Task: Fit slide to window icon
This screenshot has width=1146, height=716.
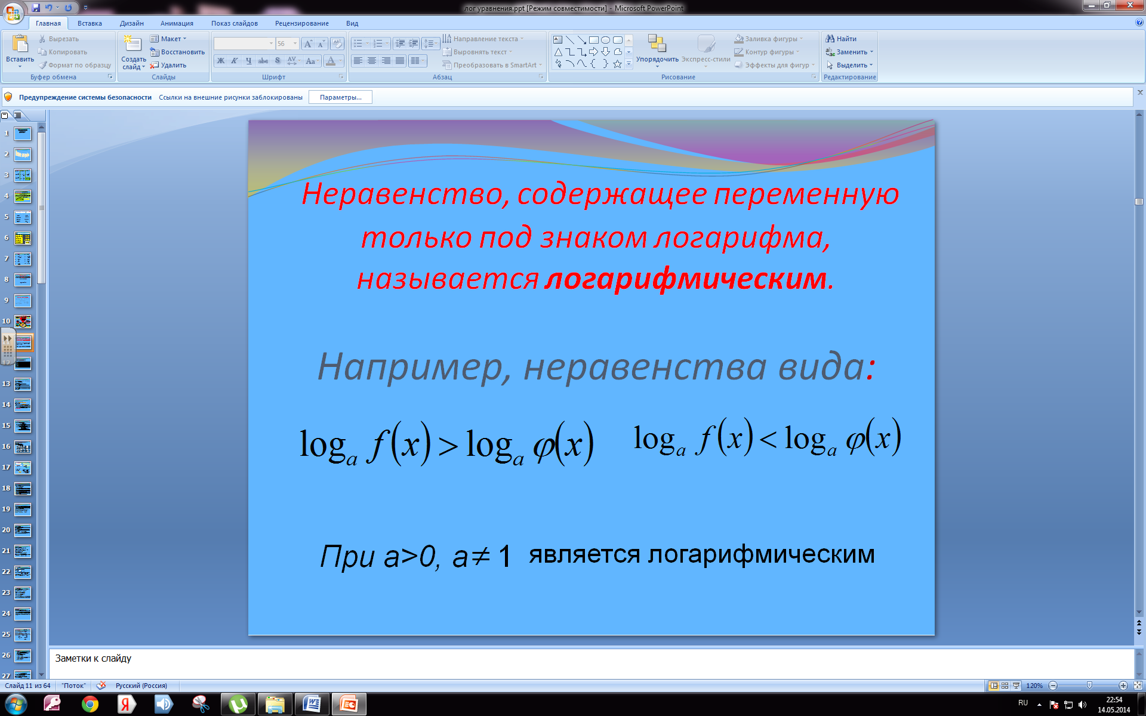Action: 1138,686
